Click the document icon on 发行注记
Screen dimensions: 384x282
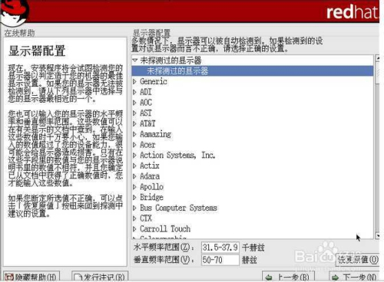point(78,277)
